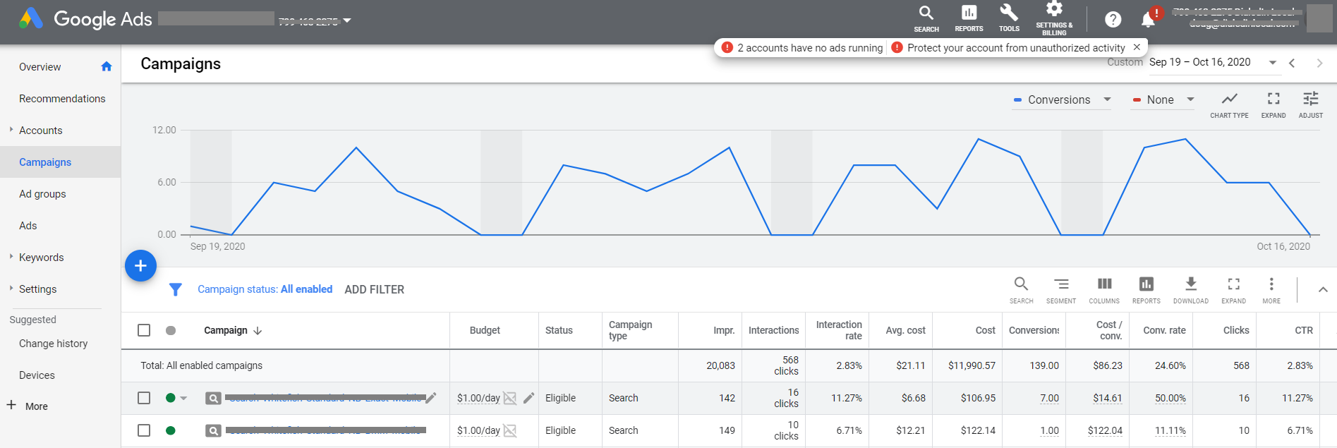Click the Segment icon
Image resolution: width=1337 pixels, height=448 pixels.
coord(1061,289)
